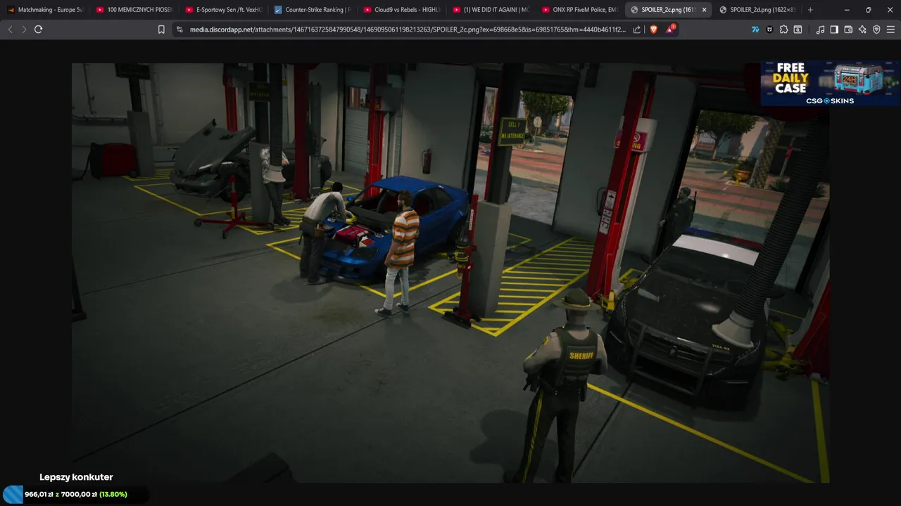The image size is (901, 506).
Task: Click the share page icon in address bar
Action: (637, 30)
